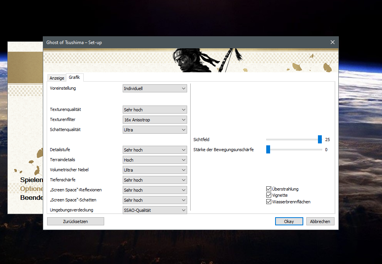Open the Terraindetails dropdown
This screenshot has height=264, width=382.
tap(155, 160)
